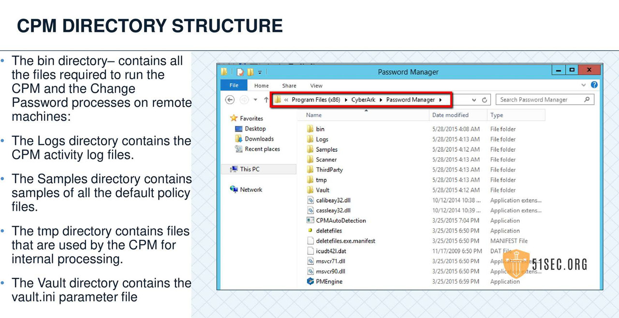Image resolution: width=619 pixels, height=318 pixels.
Task: Expand arrow after Password Manager breadcrumb
Action: (440, 100)
